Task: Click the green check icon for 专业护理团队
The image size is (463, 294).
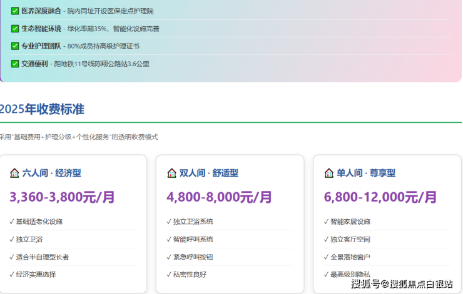Action: 15,46
